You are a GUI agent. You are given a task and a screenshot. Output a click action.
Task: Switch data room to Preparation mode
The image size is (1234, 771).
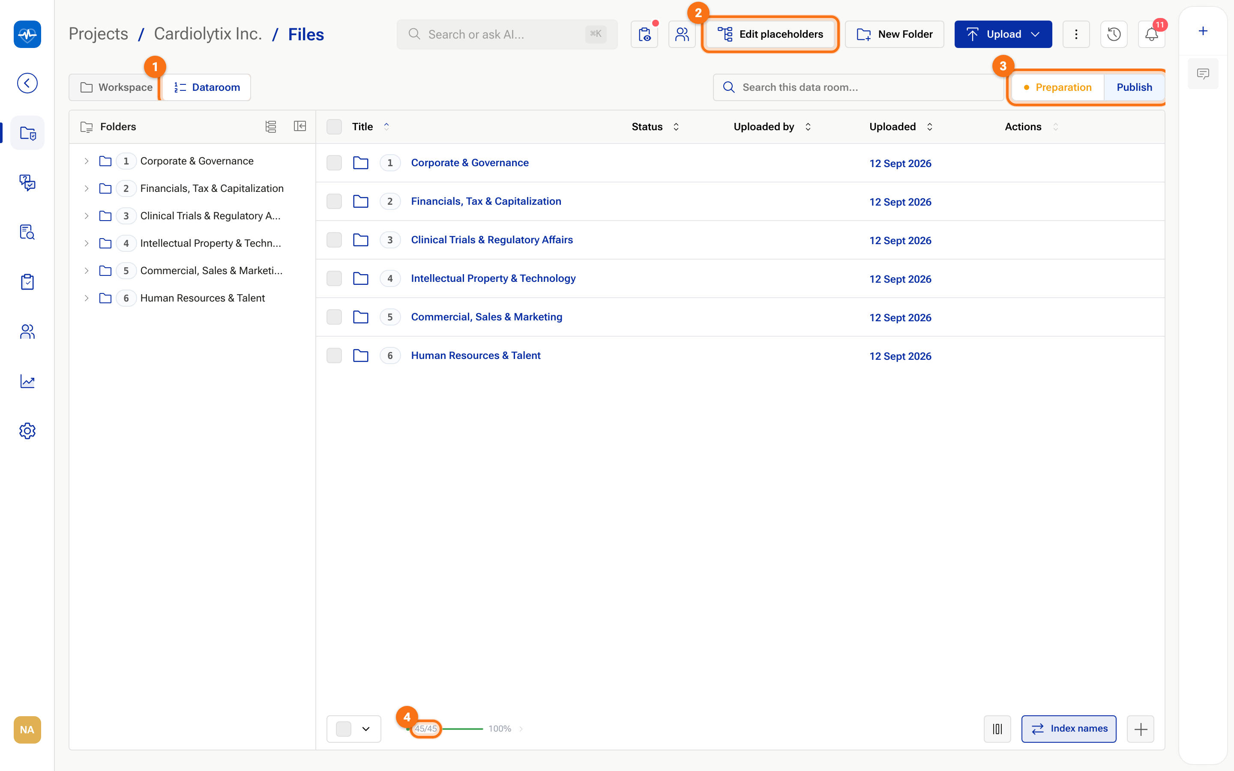1057,87
